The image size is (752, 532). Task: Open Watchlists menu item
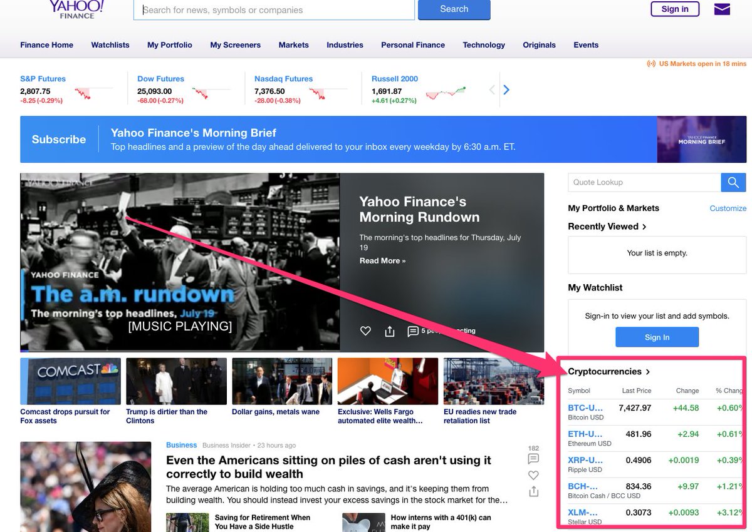[x=110, y=45]
